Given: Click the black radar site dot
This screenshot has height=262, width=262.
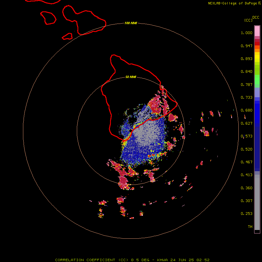Looking at the screenshot, I should coord(131,130).
